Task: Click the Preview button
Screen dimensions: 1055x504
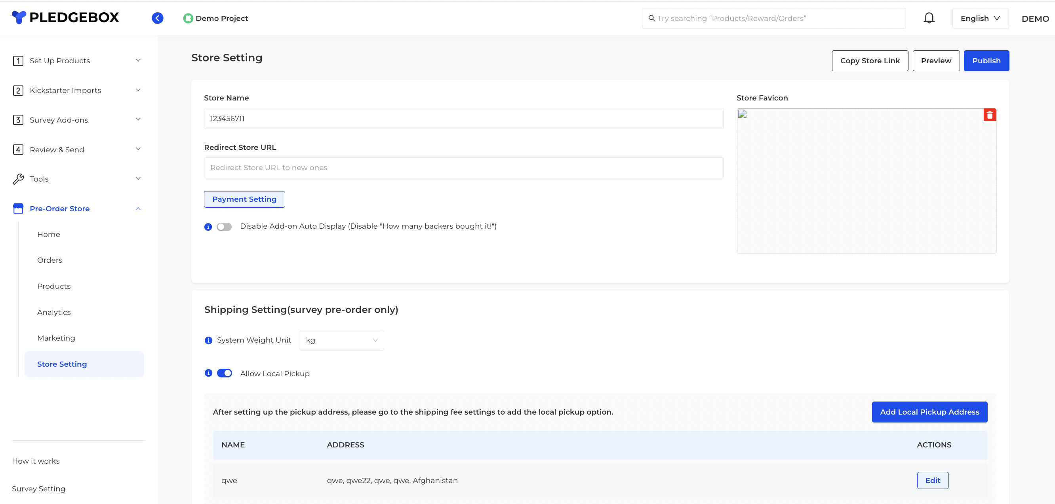Action: point(936,61)
